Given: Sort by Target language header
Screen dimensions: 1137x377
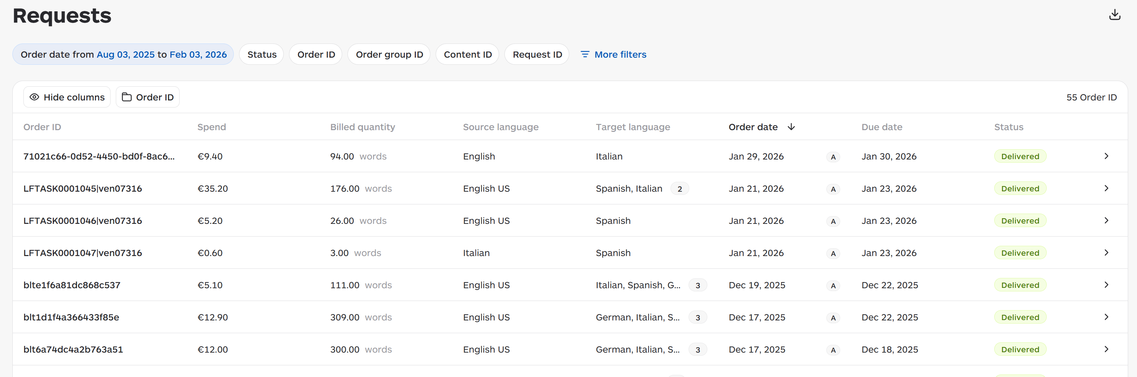Looking at the screenshot, I should (x=633, y=127).
